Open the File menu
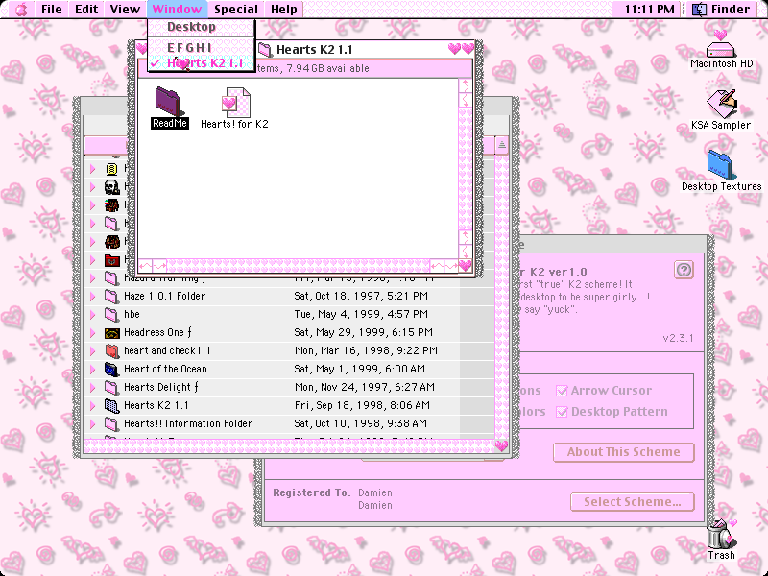The height and width of the screenshot is (576, 768). 52,10
